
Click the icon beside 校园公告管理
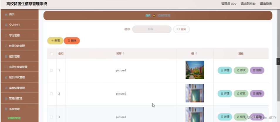[6, 46]
